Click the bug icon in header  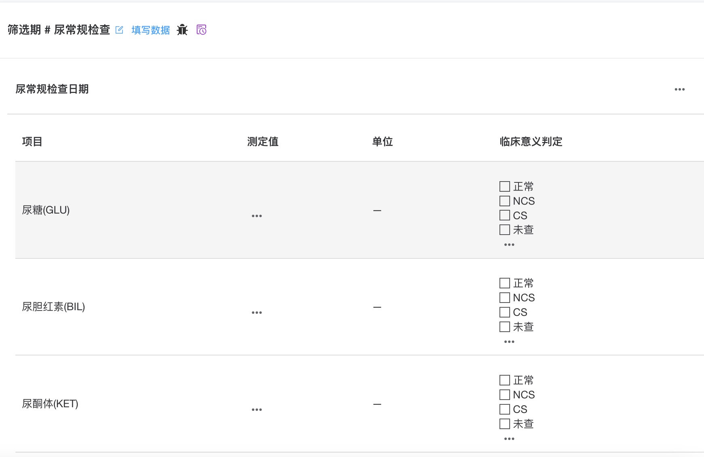click(182, 30)
